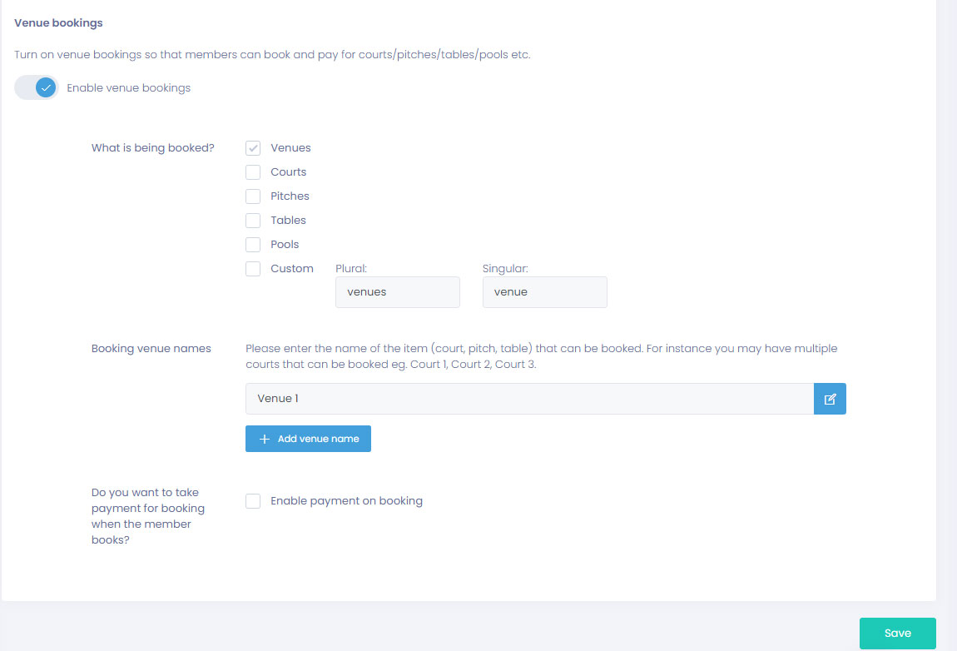Tick the Custom checkbox
The width and height of the screenshot is (957, 651).
[253, 269]
